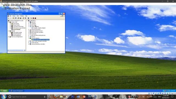
Task: Click the Print icon in the toolbar
Action: pyautogui.click(x=21, y=18)
